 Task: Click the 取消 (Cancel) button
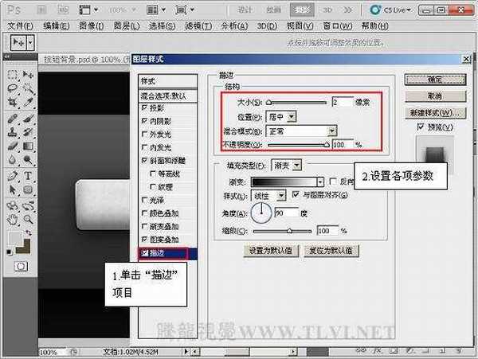pyautogui.click(x=434, y=96)
